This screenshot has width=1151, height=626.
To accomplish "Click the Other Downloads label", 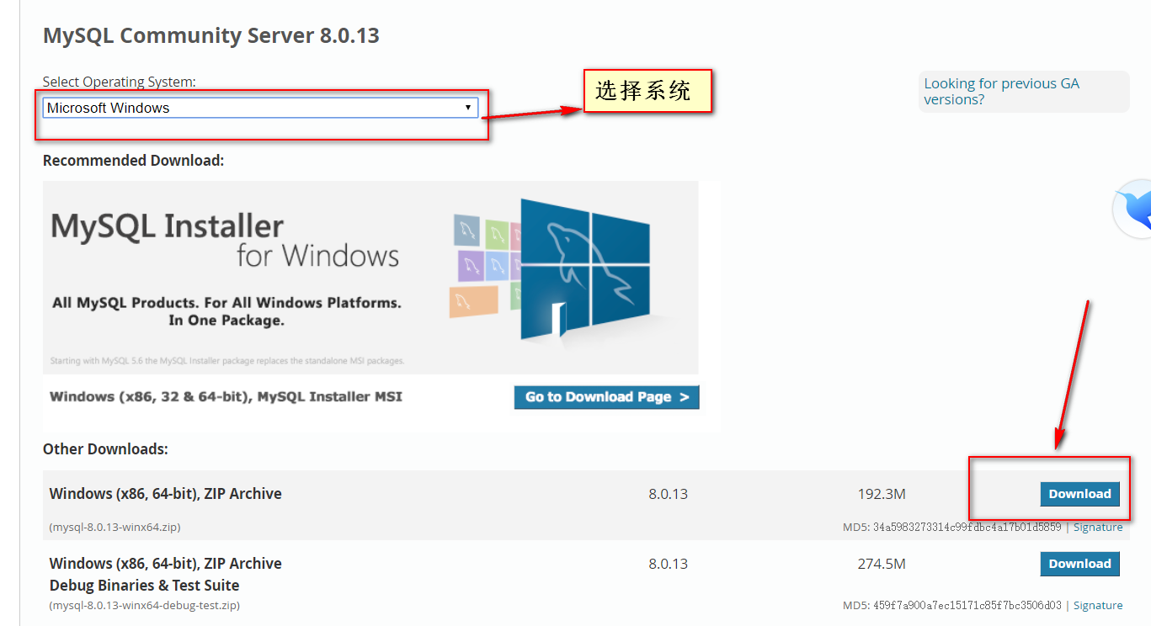I will click(x=105, y=448).
